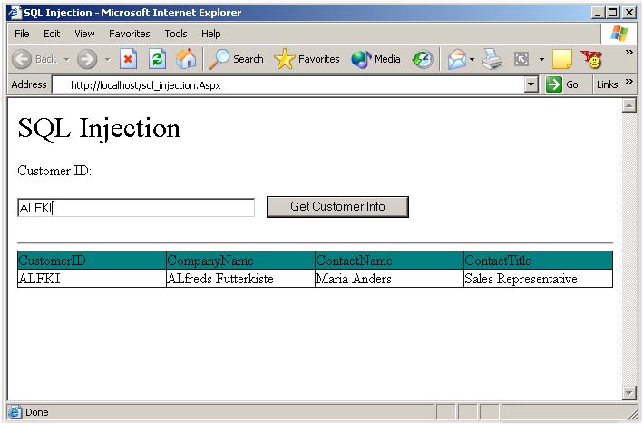Go to the Home page
Screen dimensions: 643x424
click(185, 59)
